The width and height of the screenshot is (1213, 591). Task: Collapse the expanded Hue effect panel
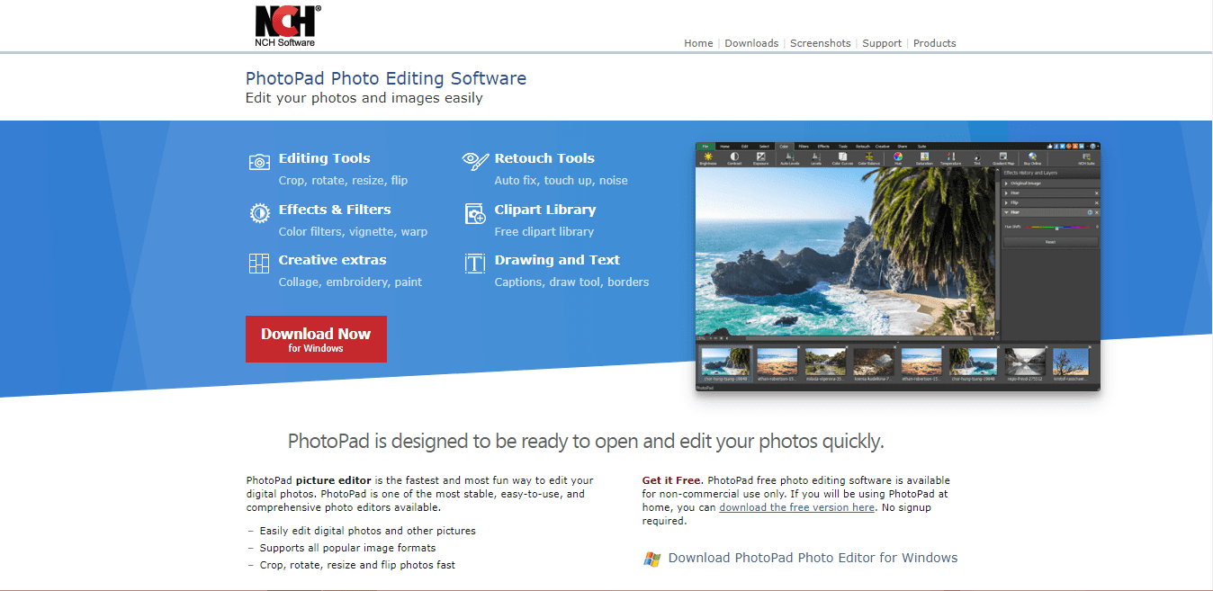(1007, 211)
